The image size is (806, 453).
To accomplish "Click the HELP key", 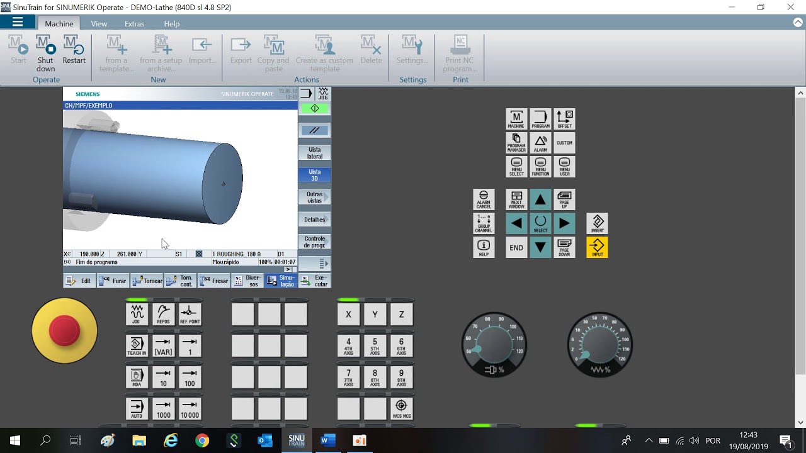I will click(x=484, y=247).
